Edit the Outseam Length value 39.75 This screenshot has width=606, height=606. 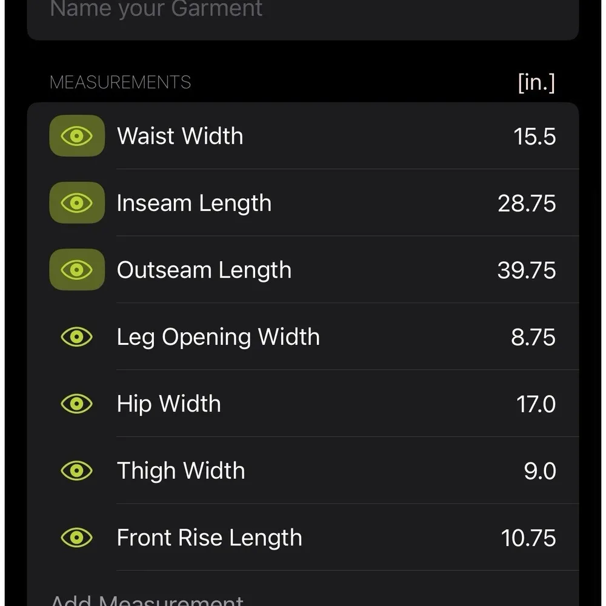[x=527, y=270]
